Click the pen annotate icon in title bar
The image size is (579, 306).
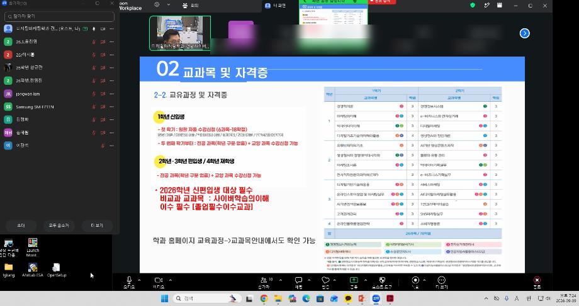tap(486, 5)
